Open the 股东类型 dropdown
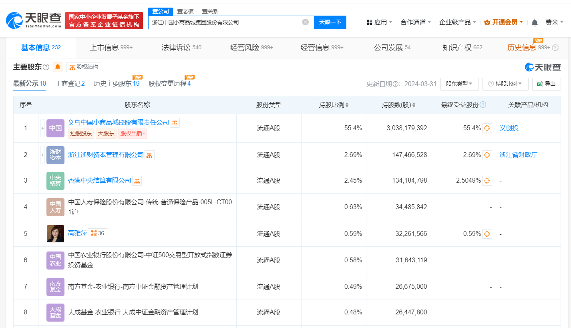 (459, 84)
